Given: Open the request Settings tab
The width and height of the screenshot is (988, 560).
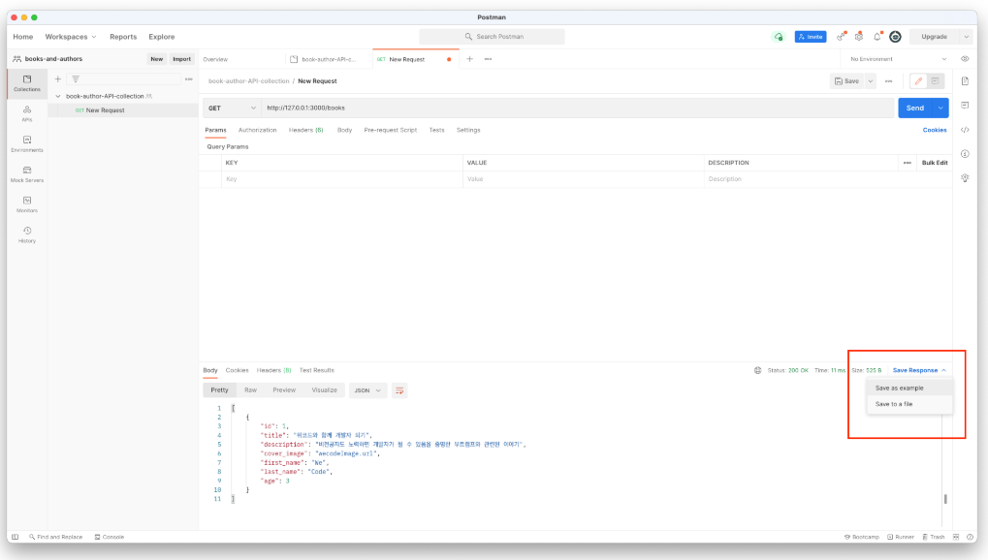Looking at the screenshot, I should [468, 130].
